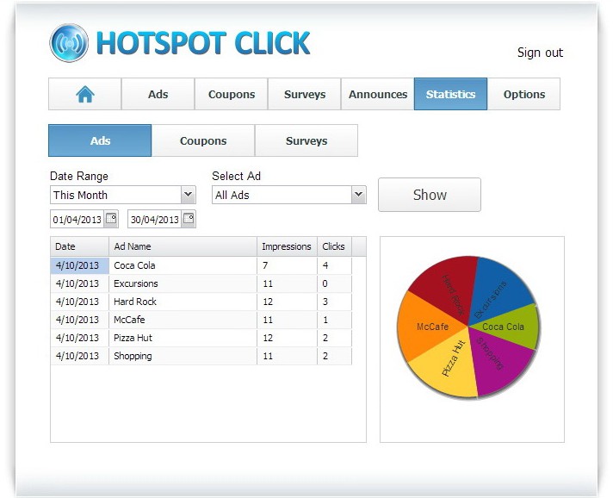This screenshot has width=613, height=498.
Task: Sort by the Clicks column header
Action: tap(334, 246)
